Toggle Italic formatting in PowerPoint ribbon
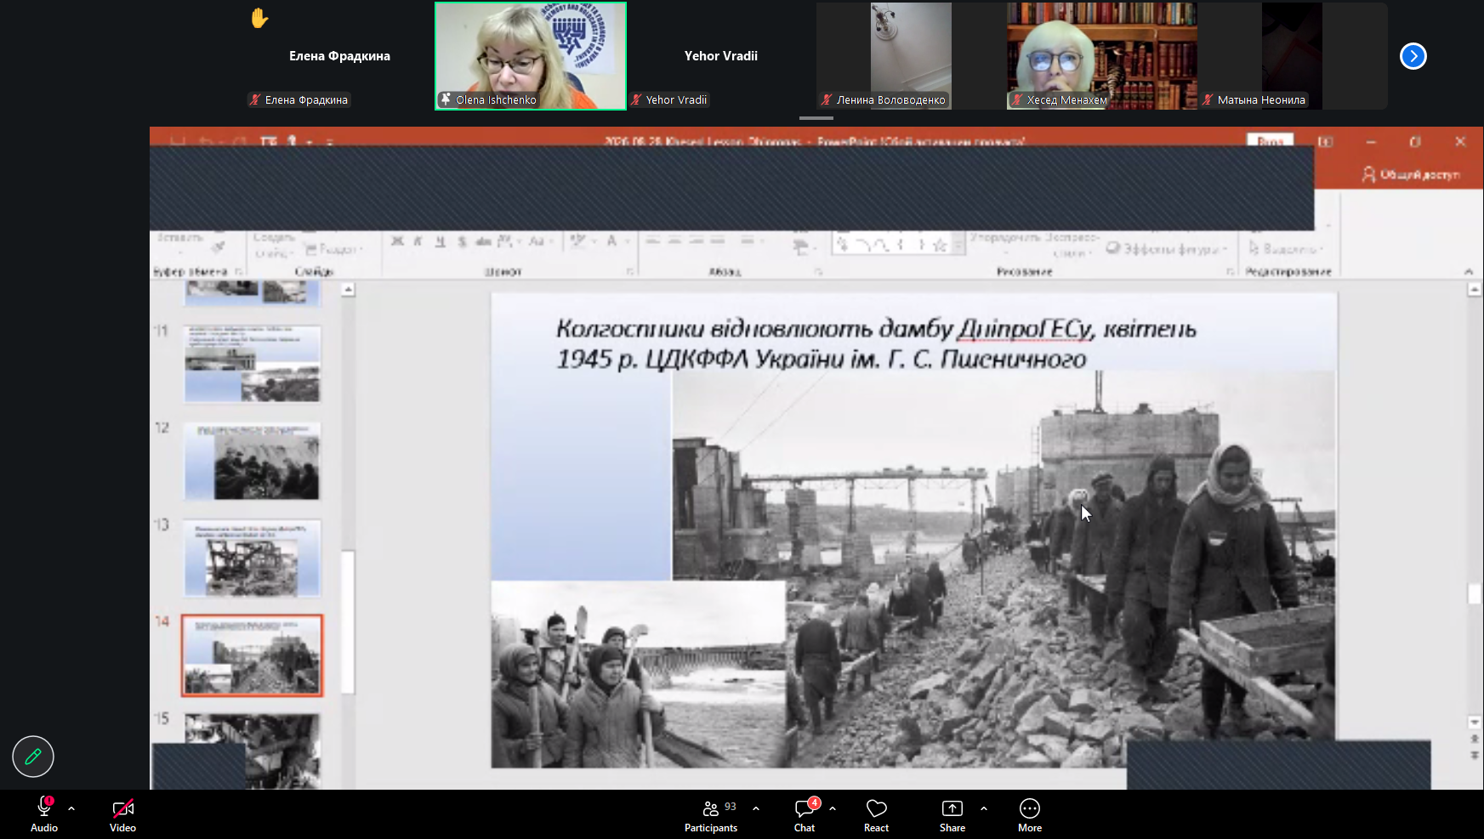 (418, 241)
